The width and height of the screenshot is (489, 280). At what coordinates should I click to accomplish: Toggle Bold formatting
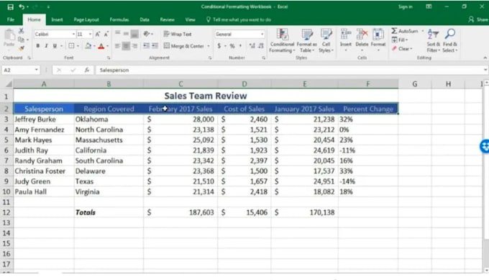[x=37, y=46]
